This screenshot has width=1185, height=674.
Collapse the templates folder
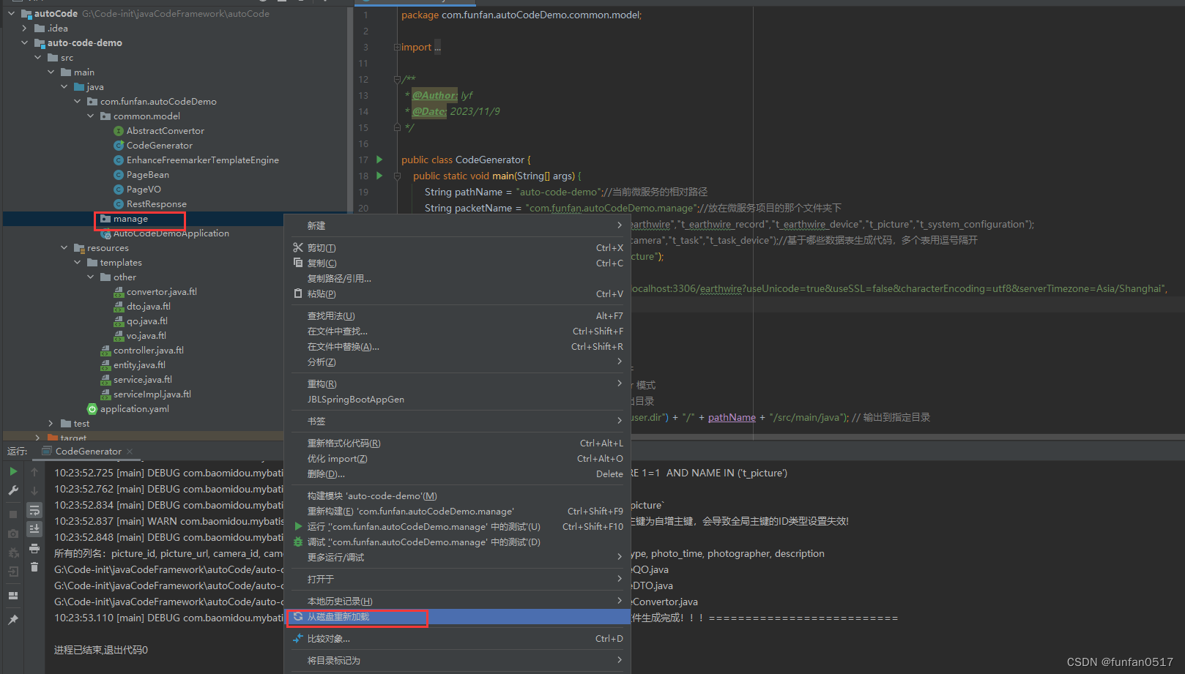pos(78,263)
